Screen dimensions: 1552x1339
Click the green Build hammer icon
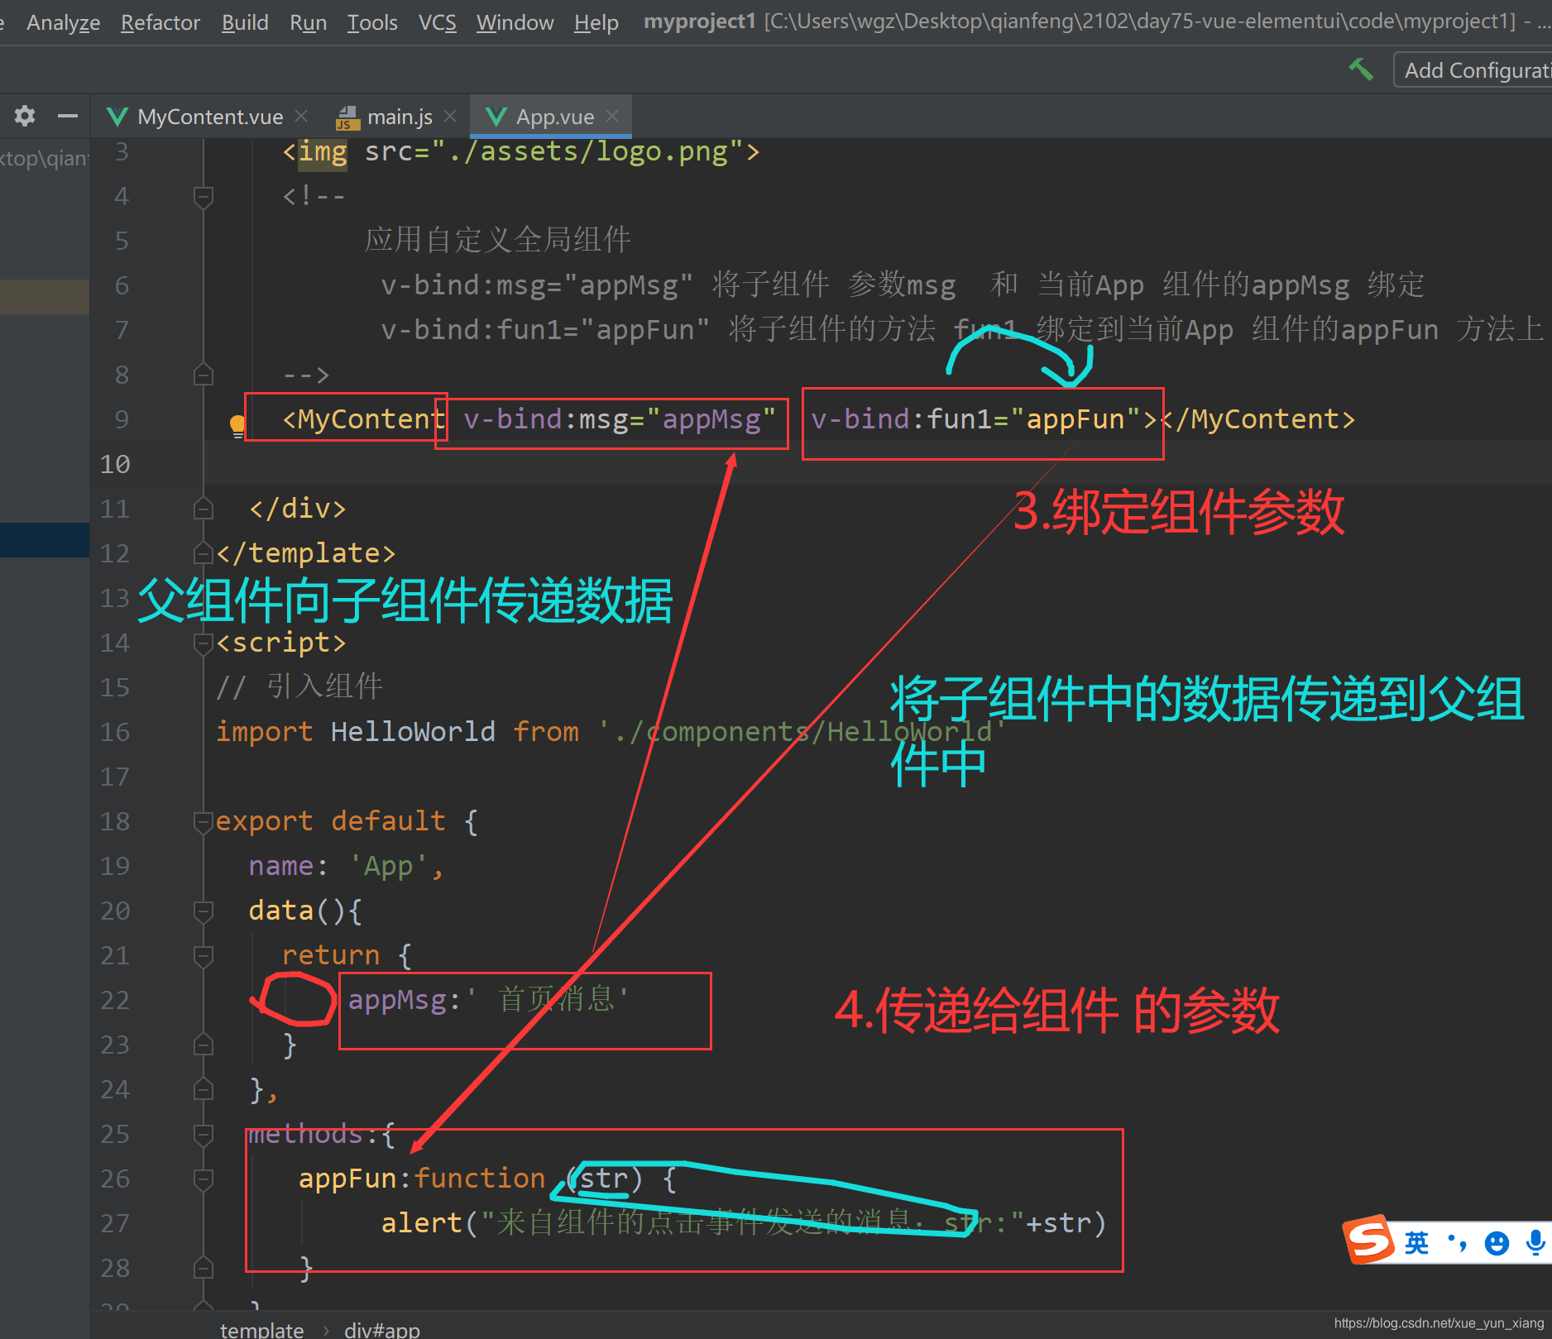click(1360, 69)
